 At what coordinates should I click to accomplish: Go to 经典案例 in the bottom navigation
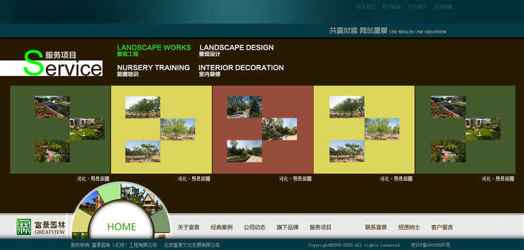click(221, 227)
